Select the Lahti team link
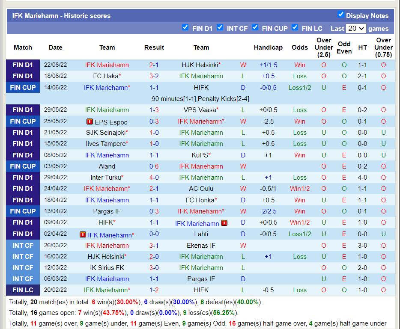400x329 pixels. coord(201,234)
